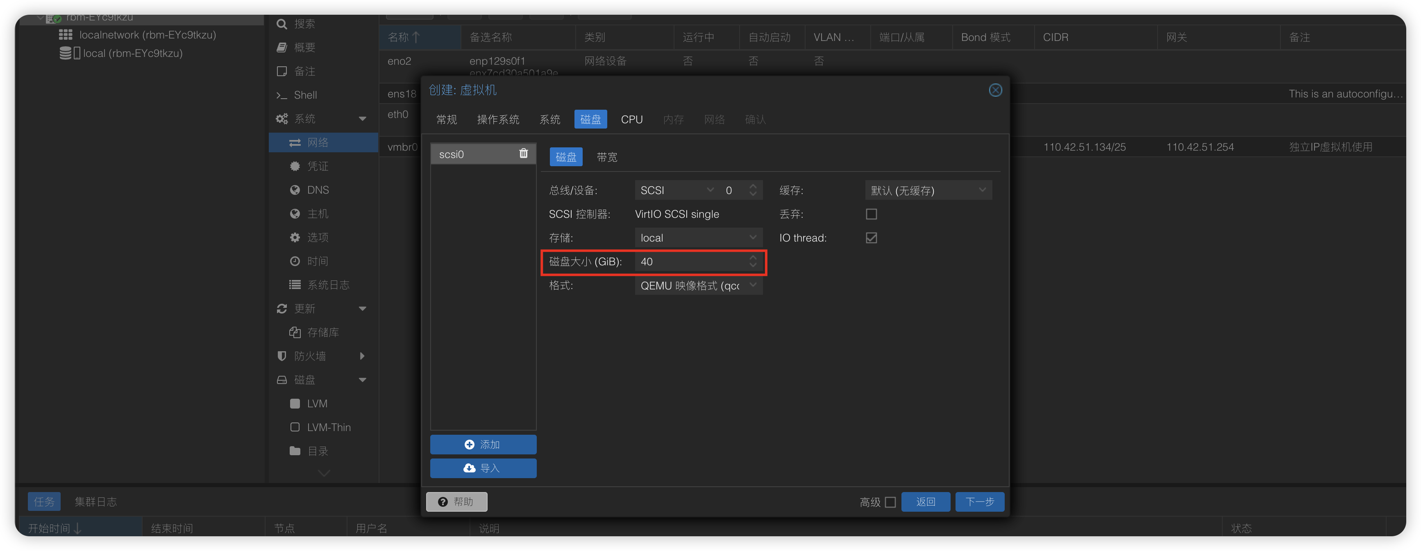Screen dimensions: 1421x551
Task: Click the 添加 add disk button
Action: [483, 445]
